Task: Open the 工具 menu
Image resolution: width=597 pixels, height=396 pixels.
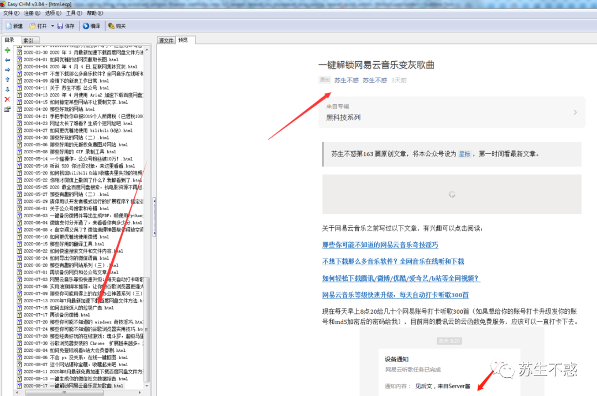Action: [74, 13]
